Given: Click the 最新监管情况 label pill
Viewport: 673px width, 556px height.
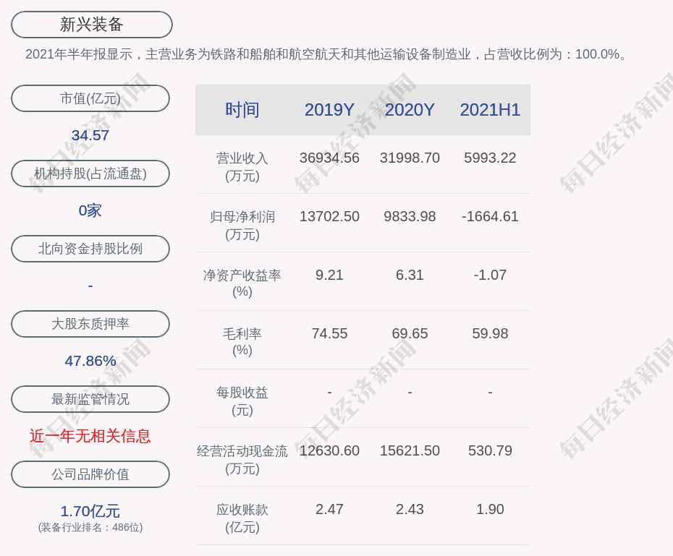Looking at the screenshot, I should pyautogui.click(x=90, y=399).
